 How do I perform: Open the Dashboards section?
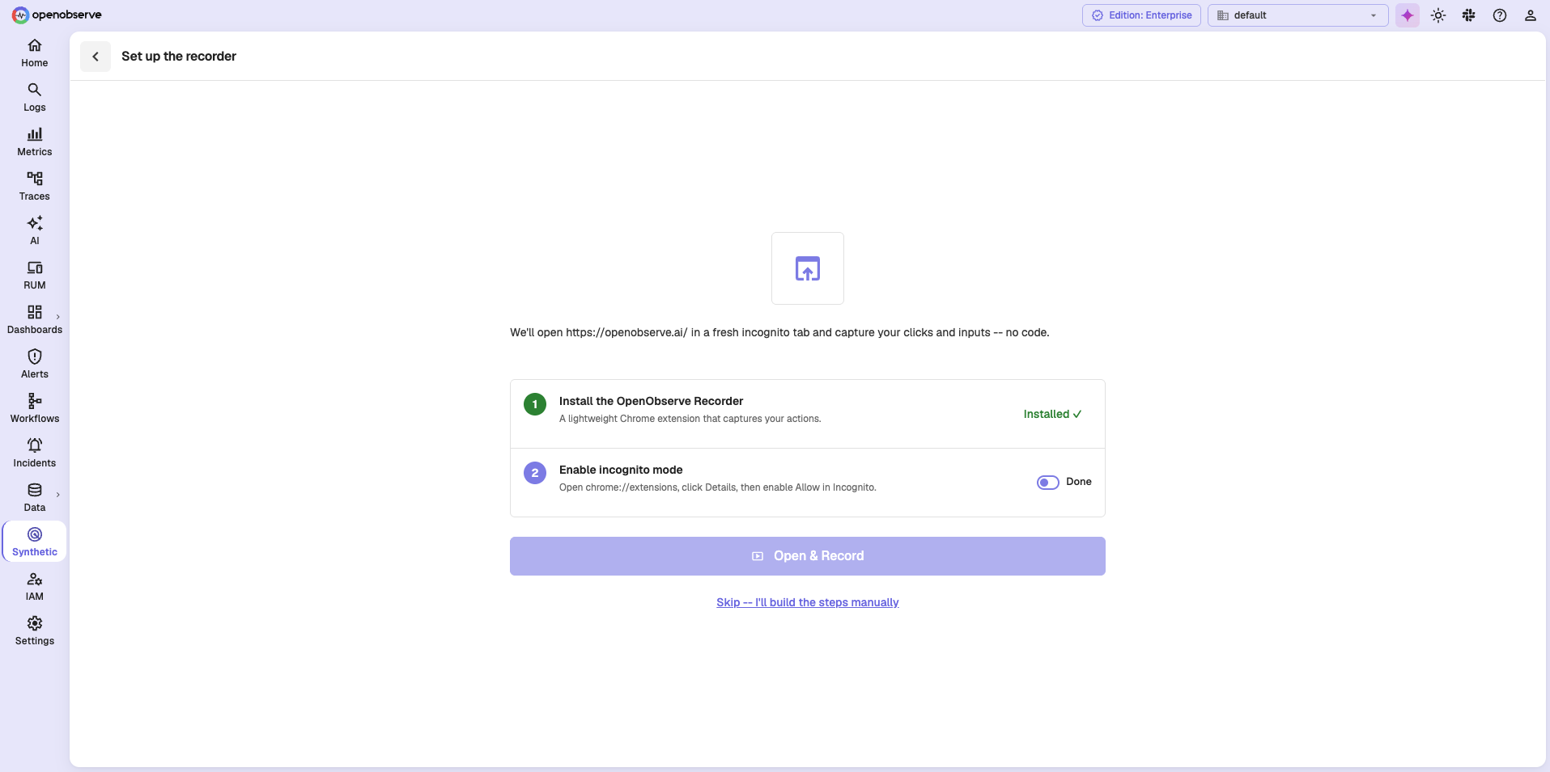pyautogui.click(x=35, y=320)
